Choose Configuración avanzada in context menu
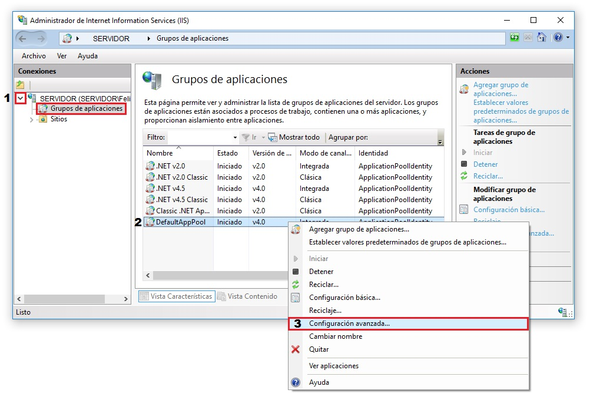This screenshot has width=590, height=393. click(x=408, y=323)
